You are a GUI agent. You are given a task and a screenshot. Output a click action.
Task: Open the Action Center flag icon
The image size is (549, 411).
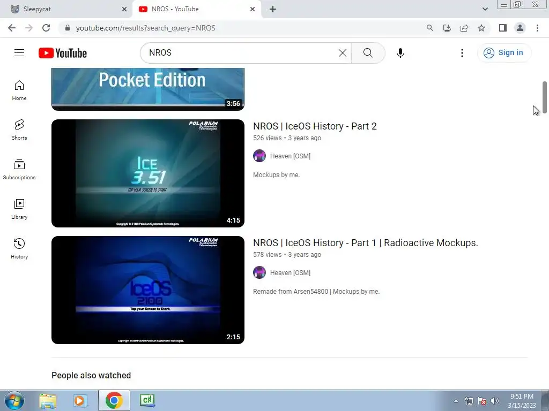[482, 401]
